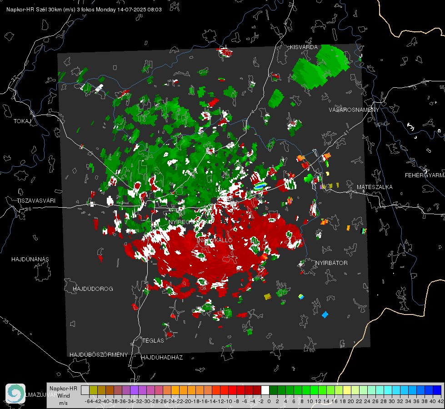Click the olive-yellow echo south of Nyírbátor
The height and width of the screenshot is (409, 445).
pos(268,297)
